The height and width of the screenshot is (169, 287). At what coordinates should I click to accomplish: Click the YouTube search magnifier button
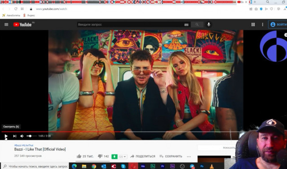pyautogui.click(x=197, y=25)
